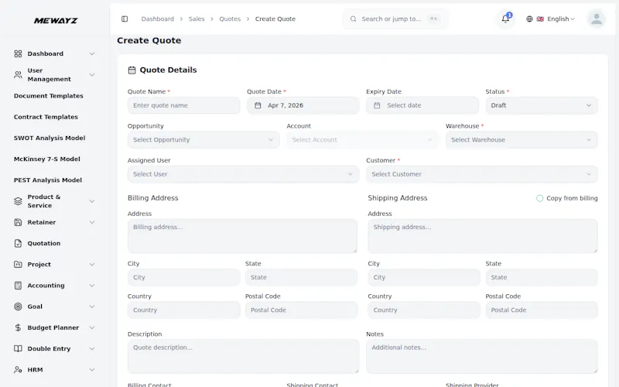
Task: Open Quotation menu item
Action: (44, 243)
